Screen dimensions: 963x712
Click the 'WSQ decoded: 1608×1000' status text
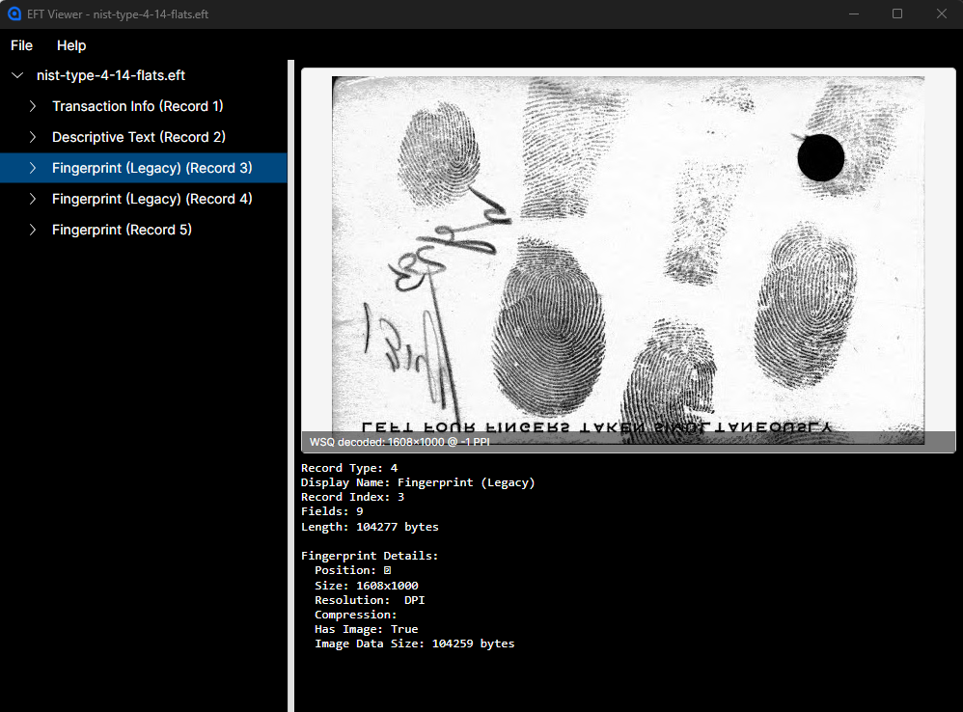point(399,442)
